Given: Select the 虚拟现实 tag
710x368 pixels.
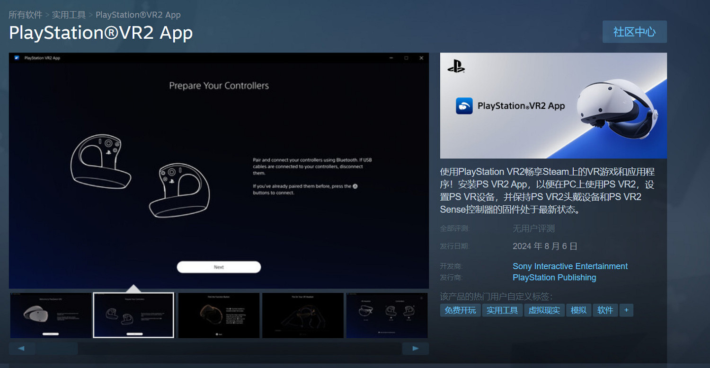Looking at the screenshot, I should coord(544,310).
